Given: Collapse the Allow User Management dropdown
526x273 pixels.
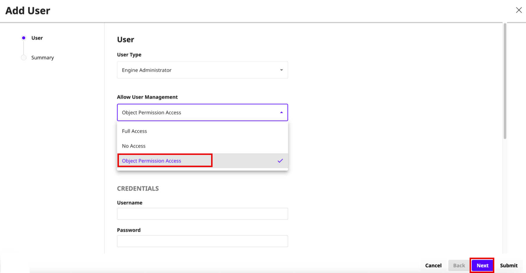Looking at the screenshot, I should pos(202,112).
